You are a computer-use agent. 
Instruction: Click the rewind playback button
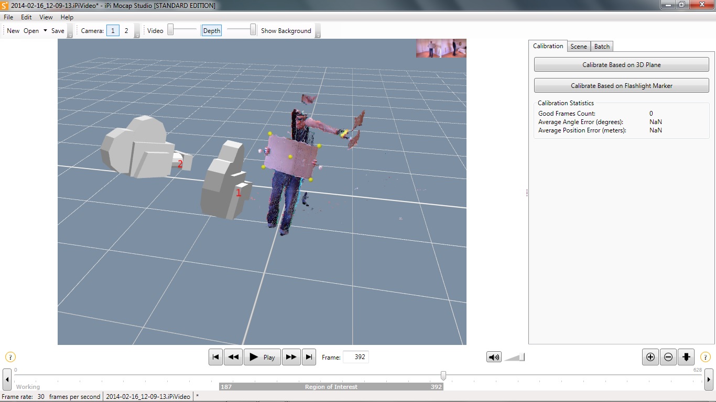coord(233,357)
